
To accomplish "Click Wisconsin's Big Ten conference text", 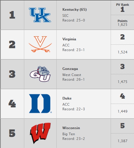I will pos(69,134).
